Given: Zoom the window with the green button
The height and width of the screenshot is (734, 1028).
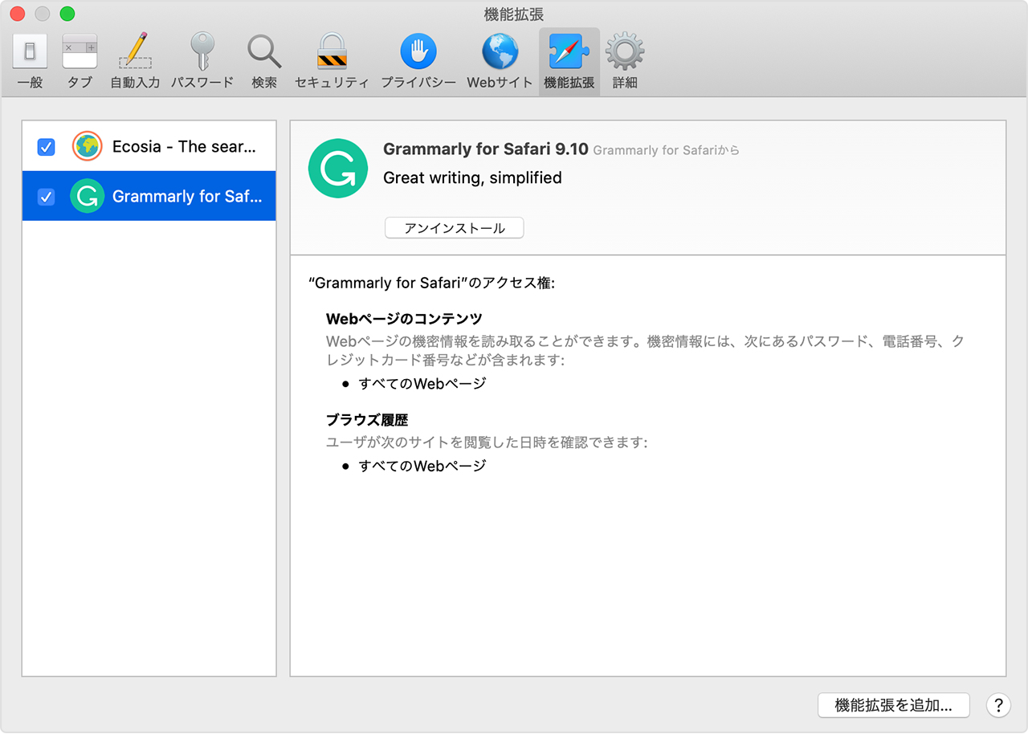Looking at the screenshot, I should click(x=67, y=14).
